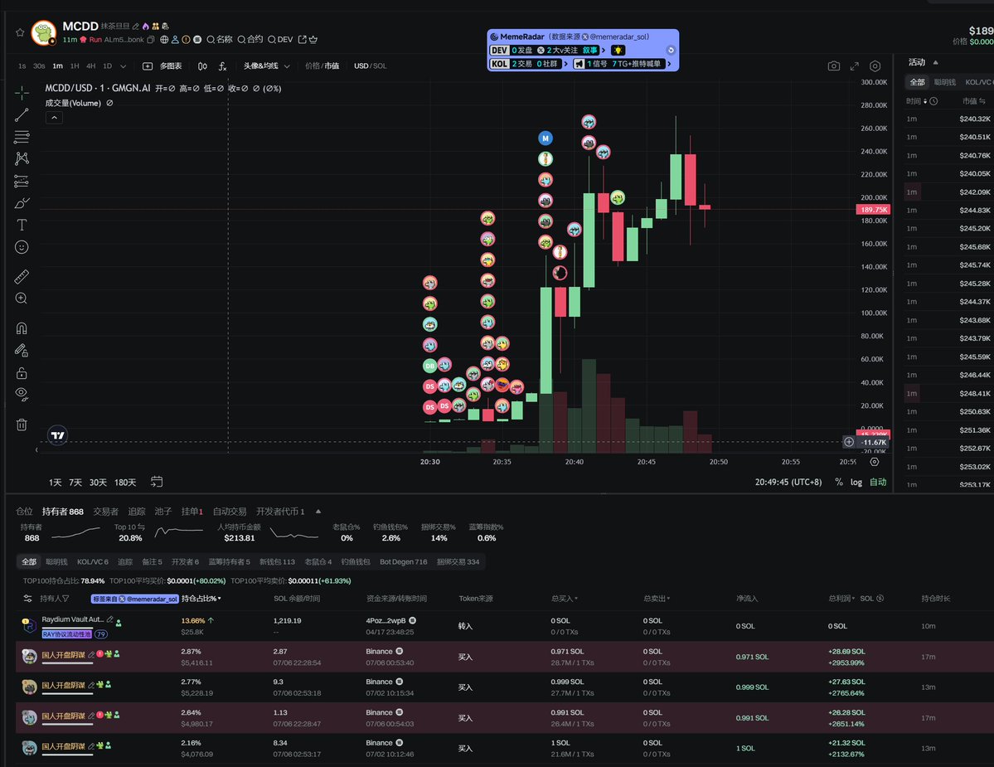Open the brush drawing tool
This screenshot has width=994, height=767.
(x=22, y=203)
